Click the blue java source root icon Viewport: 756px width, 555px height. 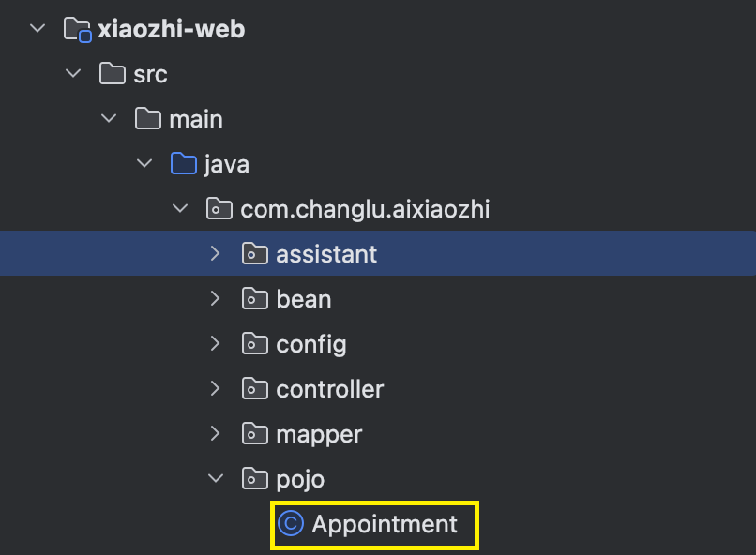coord(184,163)
